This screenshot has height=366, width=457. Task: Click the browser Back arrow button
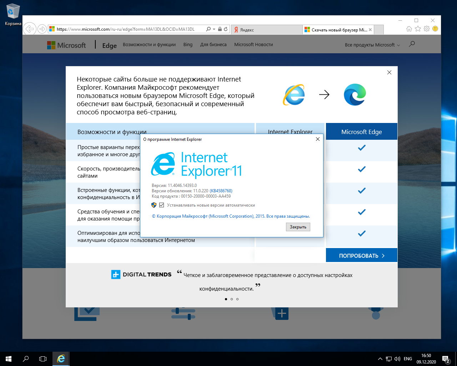pos(30,29)
